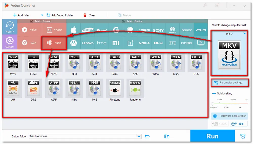Open the Google device presets
The width and height of the screenshot is (253, 144).
tap(116, 30)
